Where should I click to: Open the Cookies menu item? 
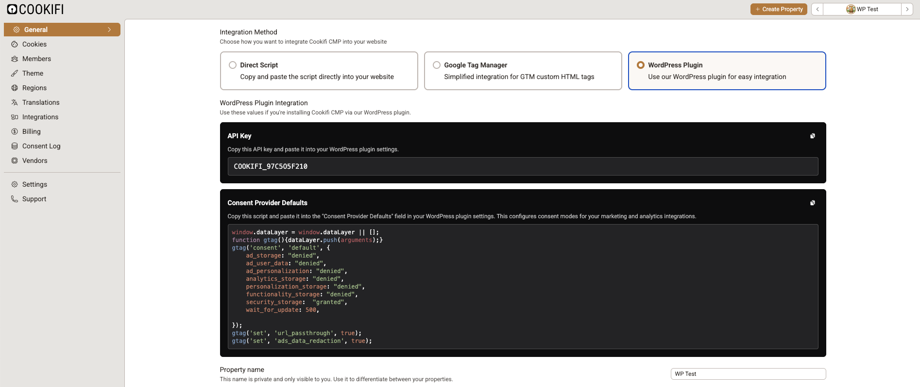(x=62, y=44)
